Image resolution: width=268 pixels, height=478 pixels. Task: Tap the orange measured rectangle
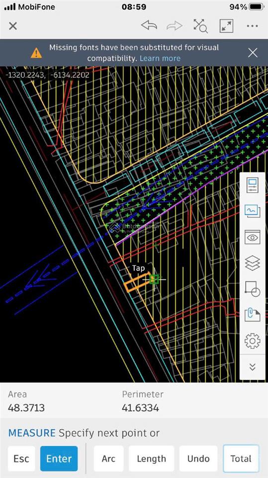click(138, 283)
